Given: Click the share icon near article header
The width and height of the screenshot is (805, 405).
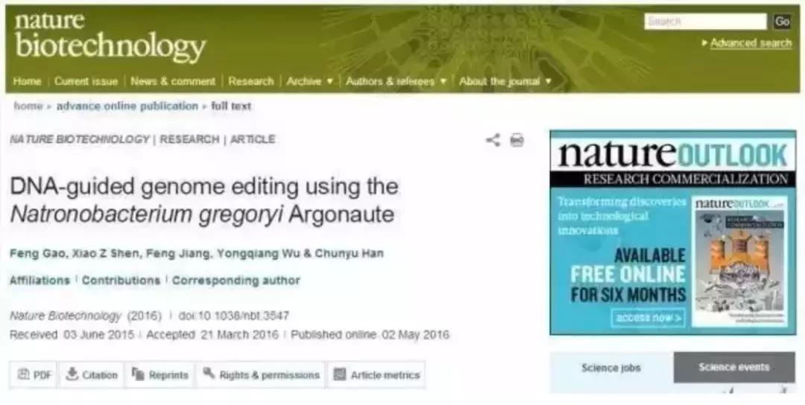Looking at the screenshot, I should click(x=493, y=140).
